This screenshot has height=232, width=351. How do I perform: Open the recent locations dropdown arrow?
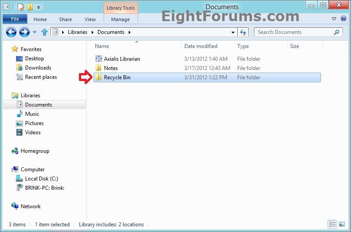[x=34, y=32]
